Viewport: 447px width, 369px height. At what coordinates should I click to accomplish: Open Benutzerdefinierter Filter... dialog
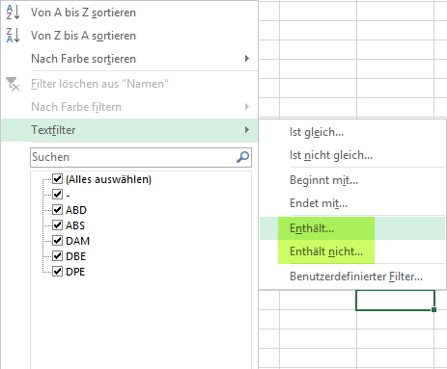coord(352,277)
